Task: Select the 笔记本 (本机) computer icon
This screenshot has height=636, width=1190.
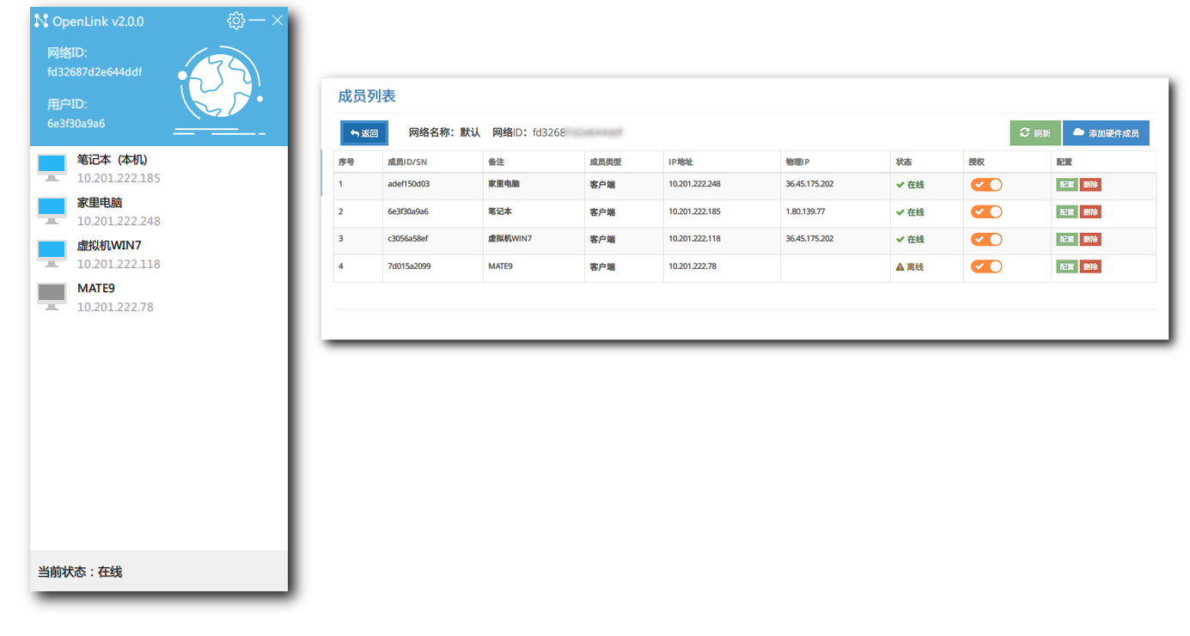Action: (52, 167)
